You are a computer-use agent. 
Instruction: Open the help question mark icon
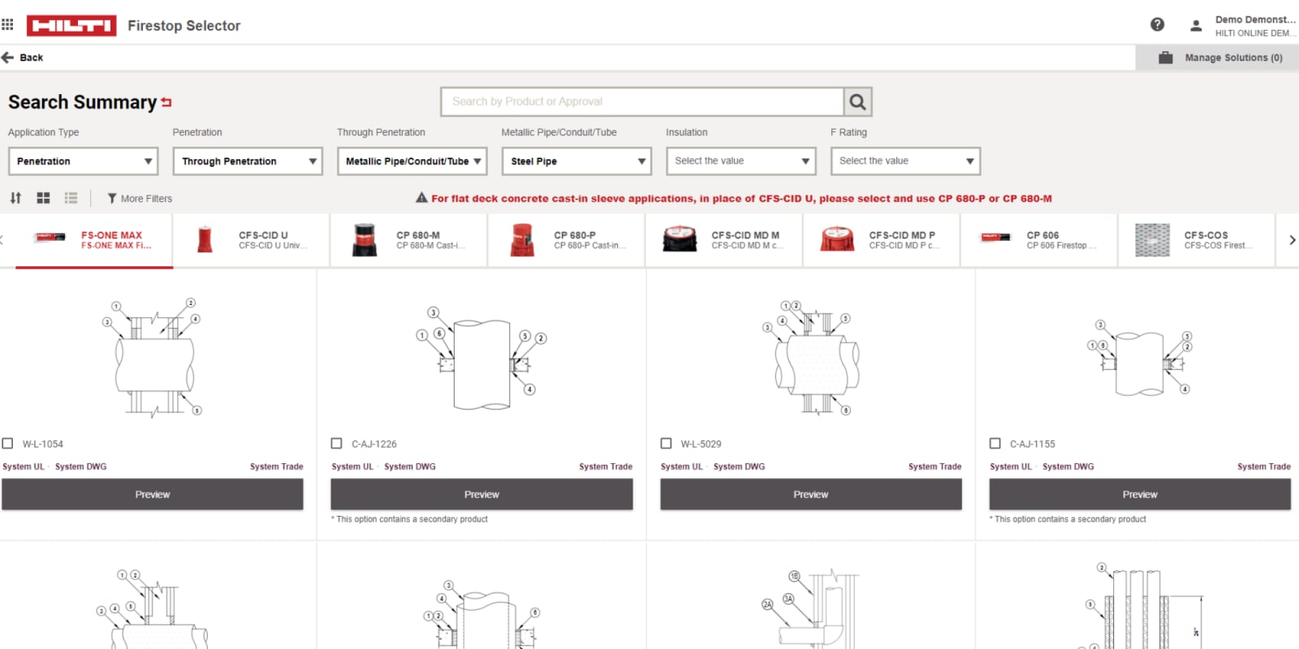pos(1158,24)
